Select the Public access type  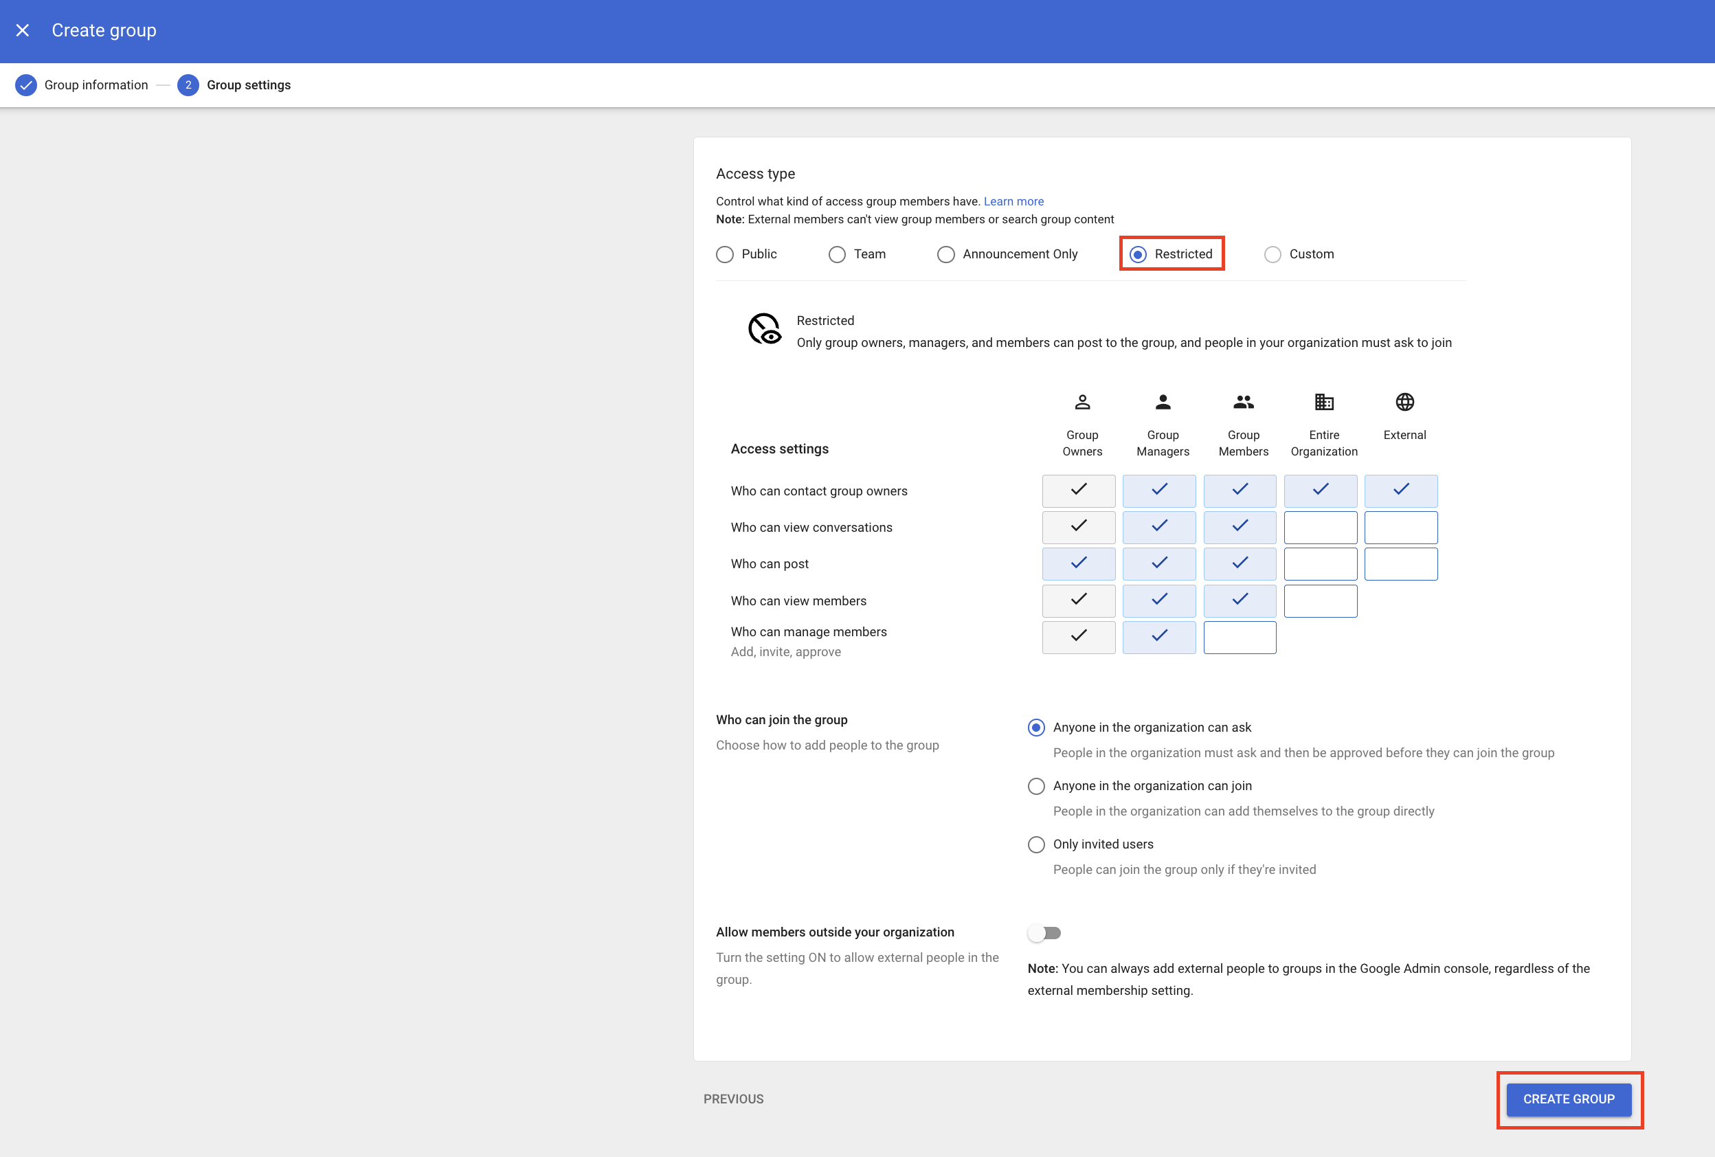coord(725,255)
